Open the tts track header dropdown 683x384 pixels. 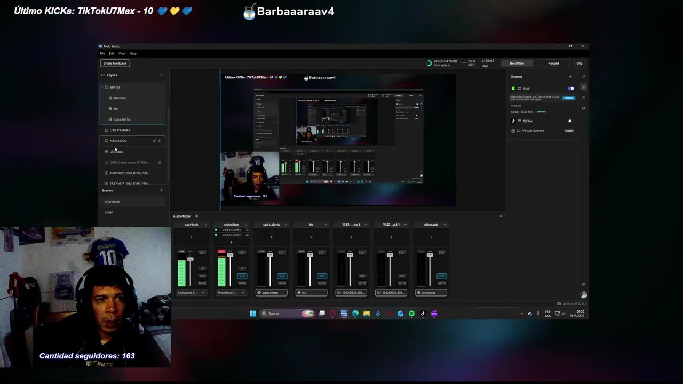point(325,225)
